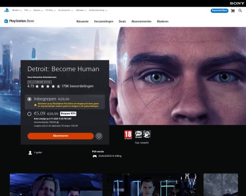
Task: Click the DUALSHOCK 4 controller icon
Action: [95, 156]
